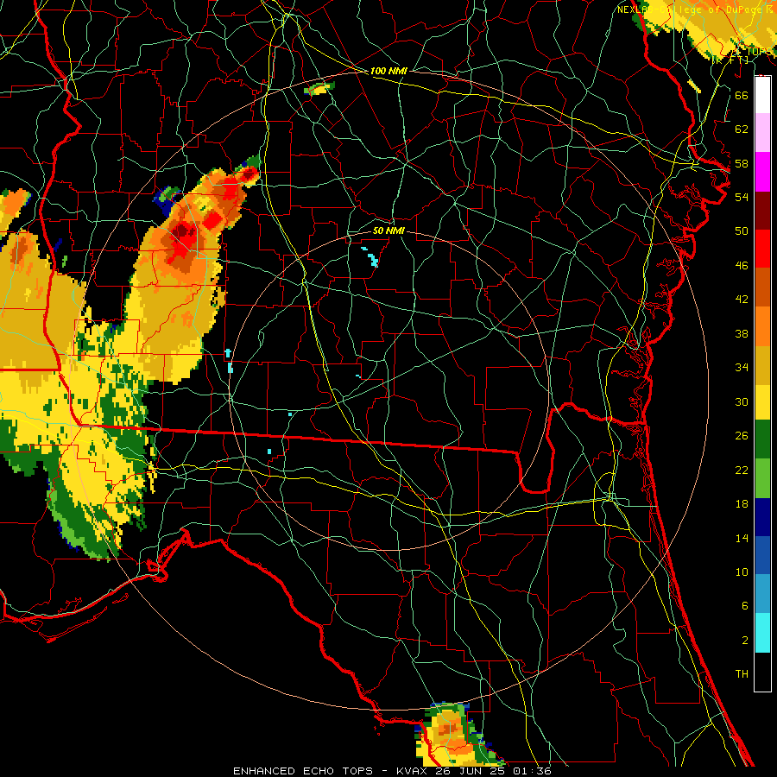The image size is (777, 777).
Task: Click the "54" scale label
Action: coord(742,197)
